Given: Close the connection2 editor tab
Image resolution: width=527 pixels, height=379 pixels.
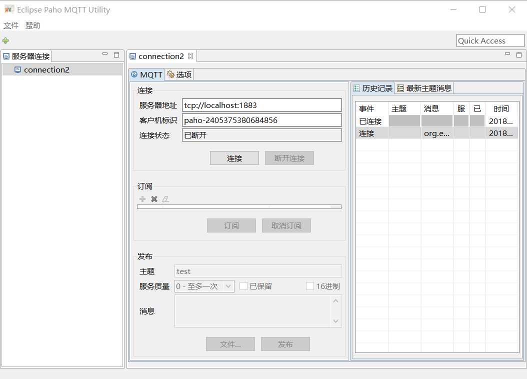Looking at the screenshot, I should [x=190, y=56].
